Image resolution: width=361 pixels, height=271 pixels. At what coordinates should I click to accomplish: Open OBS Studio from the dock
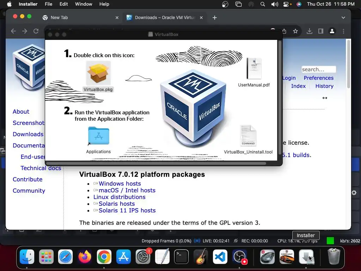click(239, 257)
